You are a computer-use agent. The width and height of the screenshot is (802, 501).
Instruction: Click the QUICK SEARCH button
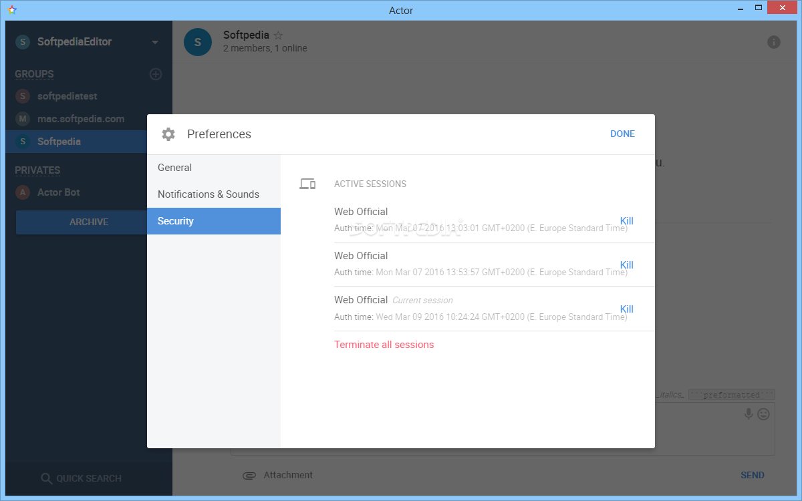[x=81, y=478]
